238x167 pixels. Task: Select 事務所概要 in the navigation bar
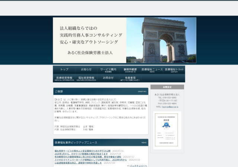click(x=130, y=70)
